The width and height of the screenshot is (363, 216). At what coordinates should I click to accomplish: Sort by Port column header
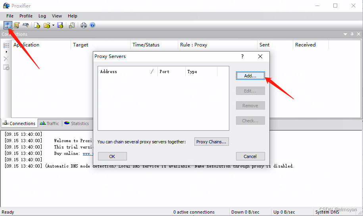click(x=171, y=71)
